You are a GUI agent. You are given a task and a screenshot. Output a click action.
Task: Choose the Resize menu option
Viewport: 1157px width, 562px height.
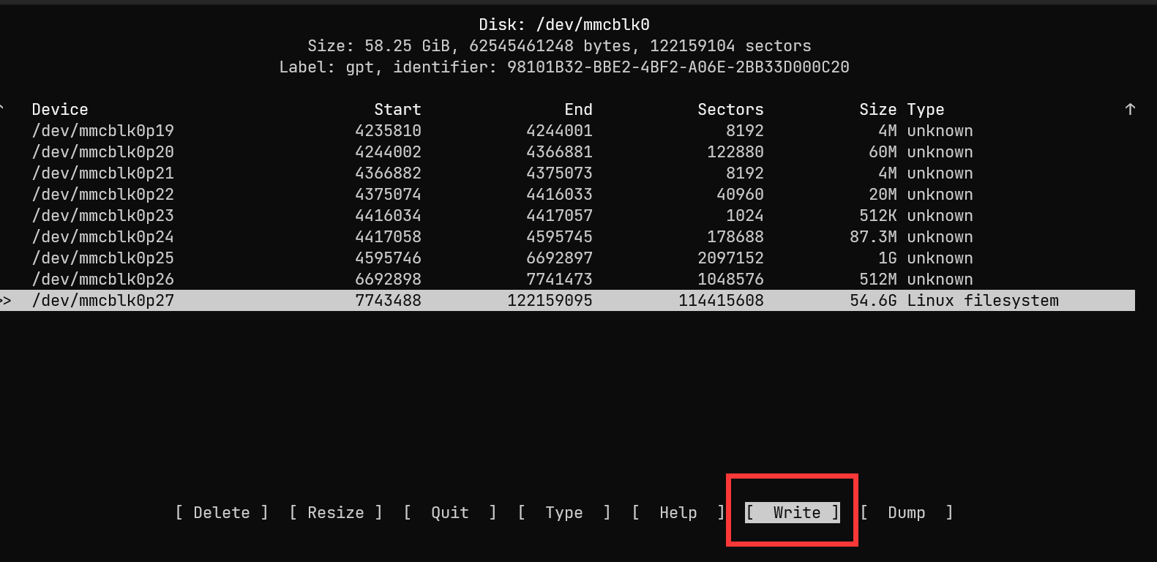[335, 512]
